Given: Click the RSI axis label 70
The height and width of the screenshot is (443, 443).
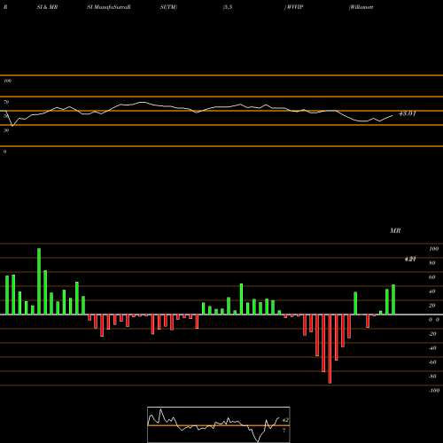Looking at the screenshot, I should (x=6, y=102).
